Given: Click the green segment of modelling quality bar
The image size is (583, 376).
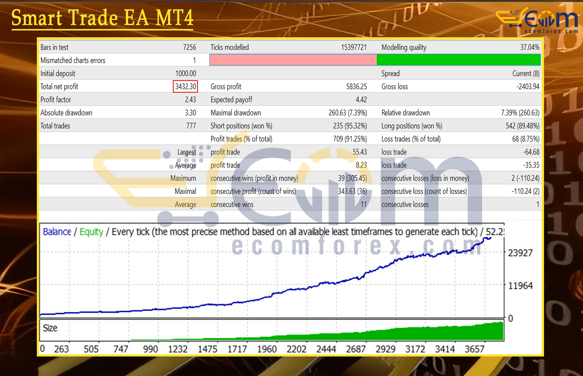Looking at the screenshot, I should 459,60.
